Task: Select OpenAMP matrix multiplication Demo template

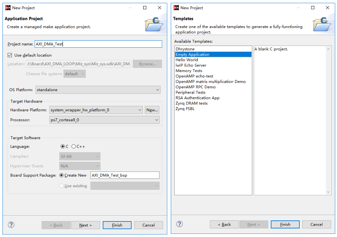Action: point(210,82)
